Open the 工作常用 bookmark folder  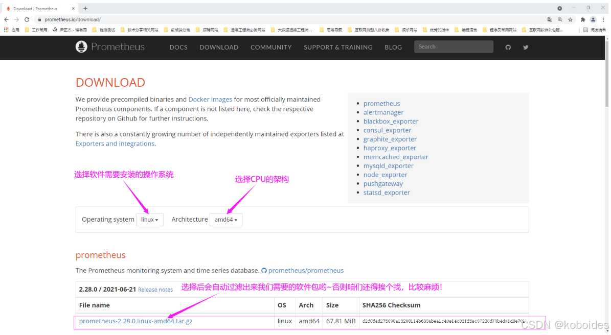coord(36,30)
